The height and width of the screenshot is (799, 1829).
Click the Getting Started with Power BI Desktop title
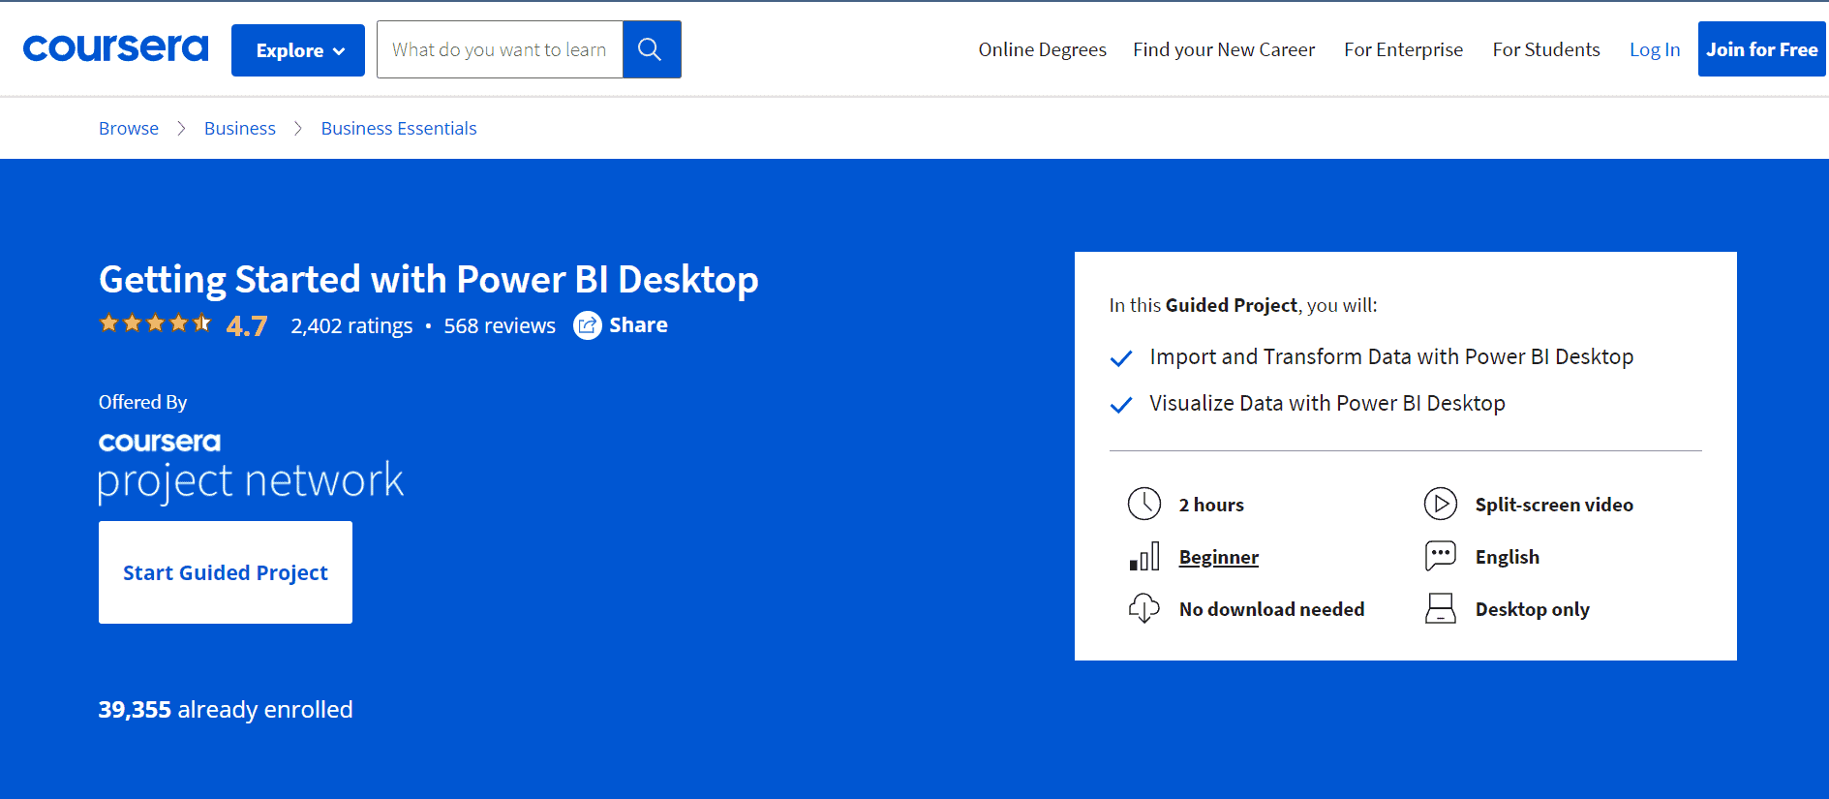pyautogui.click(x=429, y=280)
